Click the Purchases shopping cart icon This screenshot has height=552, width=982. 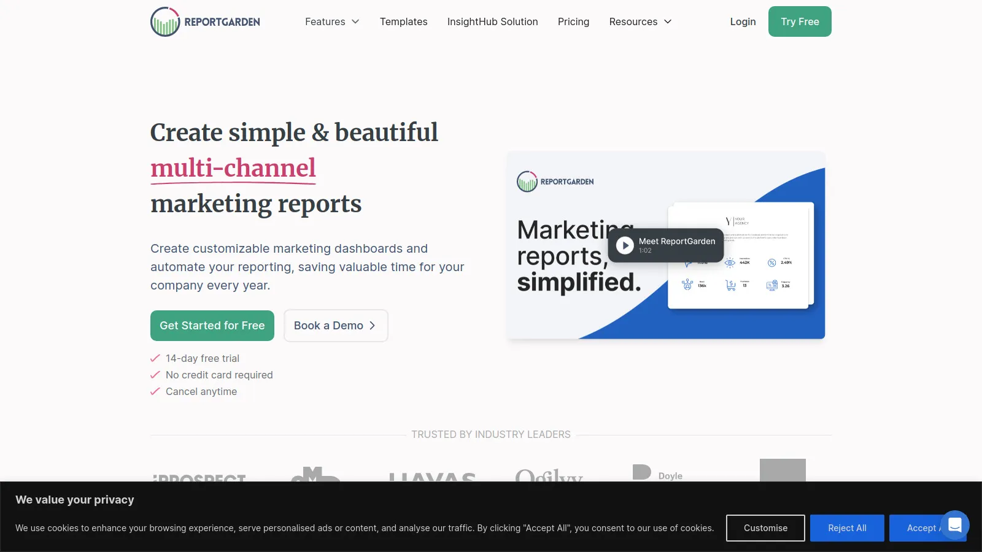pos(730,285)
